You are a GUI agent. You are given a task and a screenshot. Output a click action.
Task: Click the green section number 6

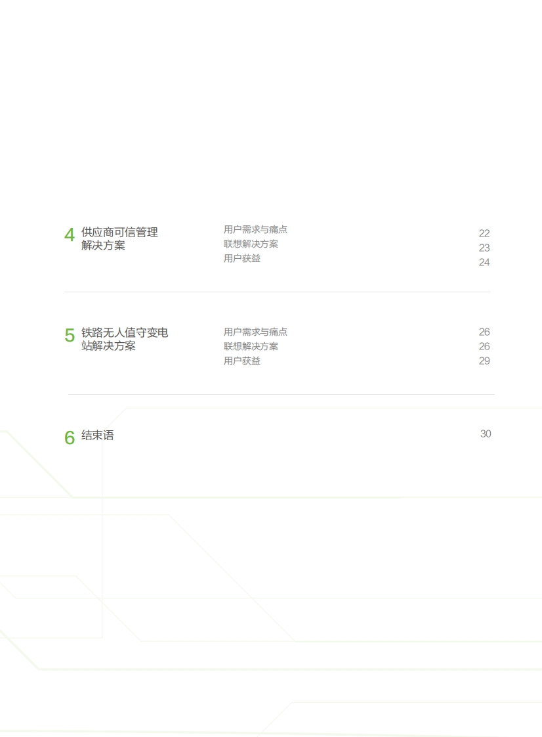[x=70, y=437]
